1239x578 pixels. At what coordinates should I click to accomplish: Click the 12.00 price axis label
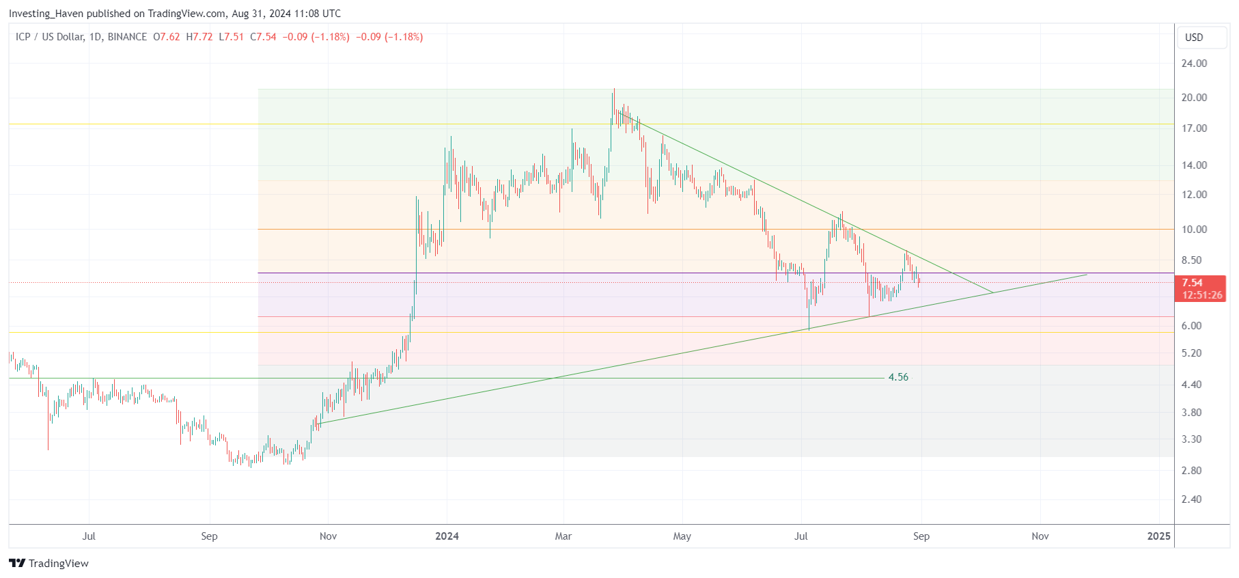point(1194,195)
